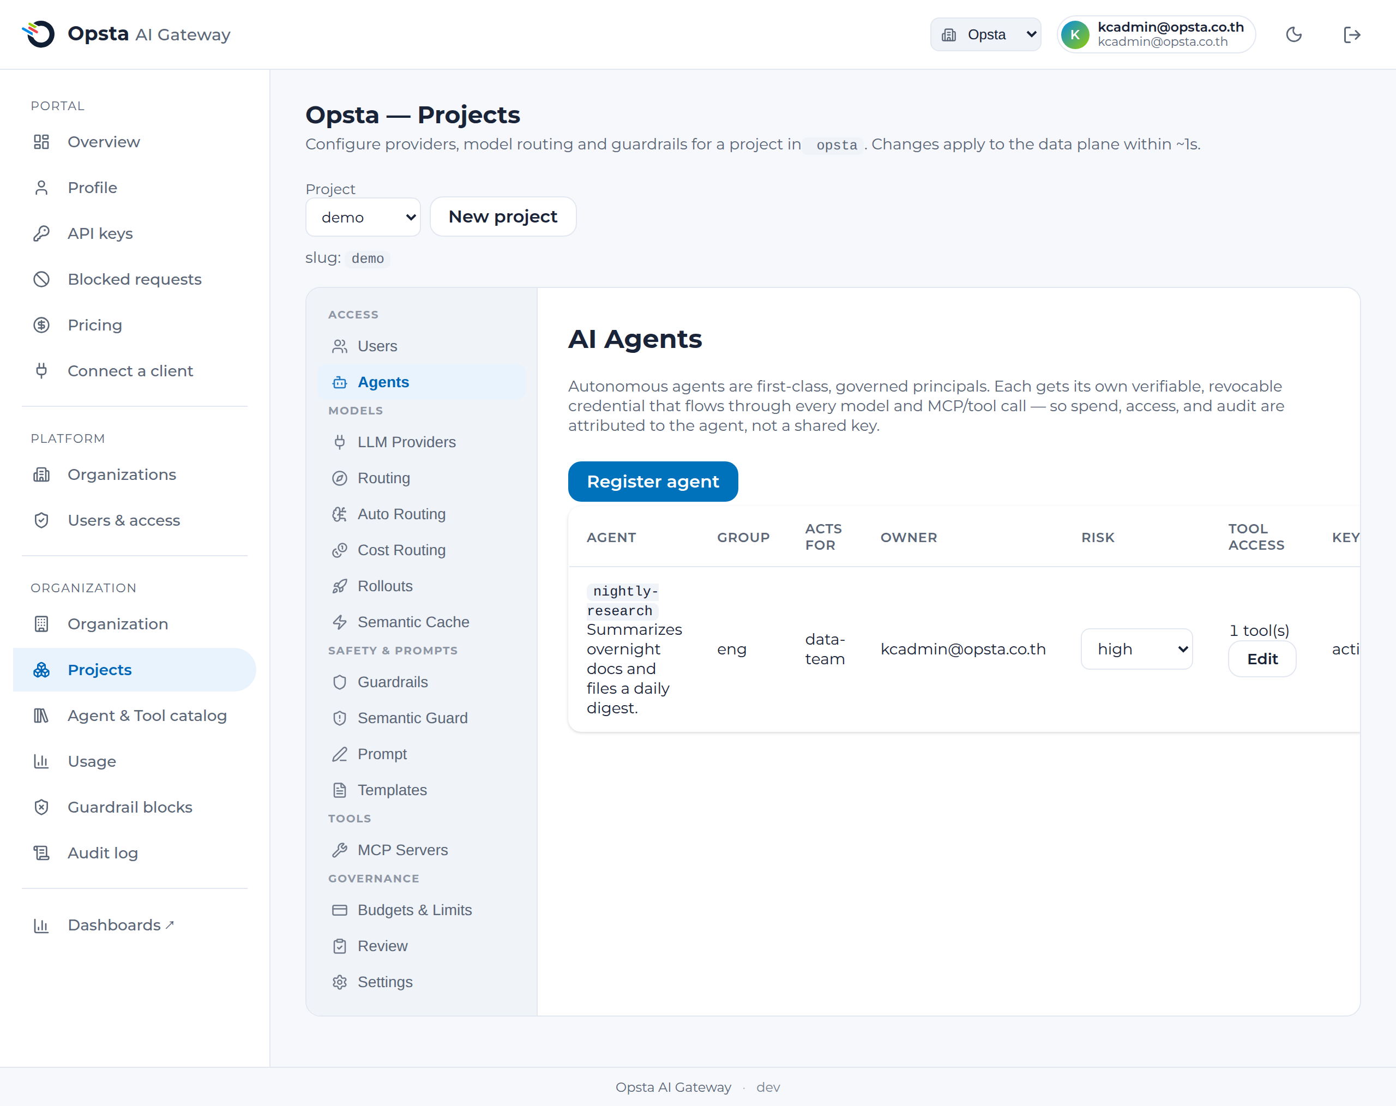Image resolution: width=1396 pixels, height=1106 pixels.
Task: Open Templates section
Action: [x=421, y=790]
